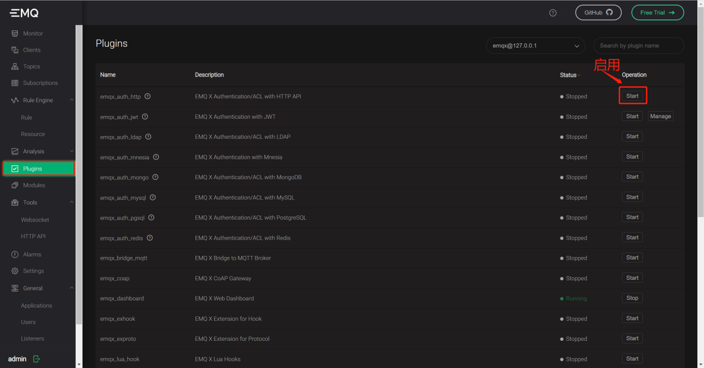Image resolution: width=704 pixels, height=368 pixels.
Task: Click the Name column header
Action: [x=108, y=75]
